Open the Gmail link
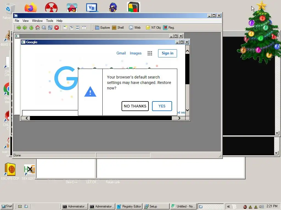This screenshot has width=281, height=210. pyautogui.click(x=121, y=53)
